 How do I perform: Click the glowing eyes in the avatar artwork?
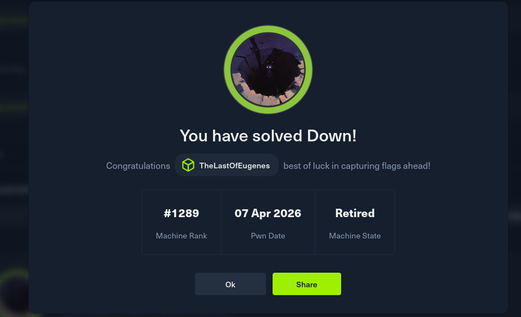pyautogui.click(x=270, y=67)
